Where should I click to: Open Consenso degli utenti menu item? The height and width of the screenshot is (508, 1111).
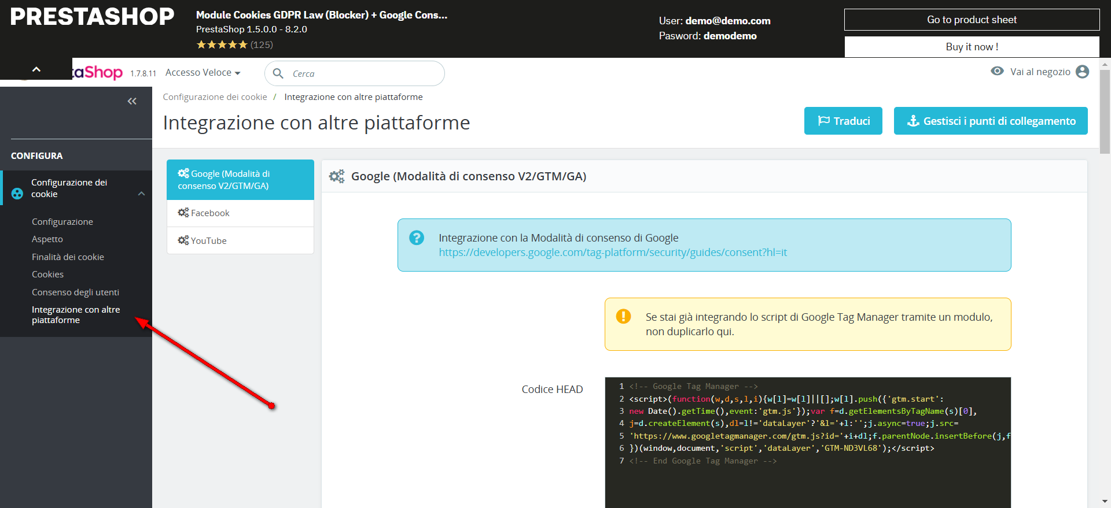pyautogui.click(x=75, y=292)
